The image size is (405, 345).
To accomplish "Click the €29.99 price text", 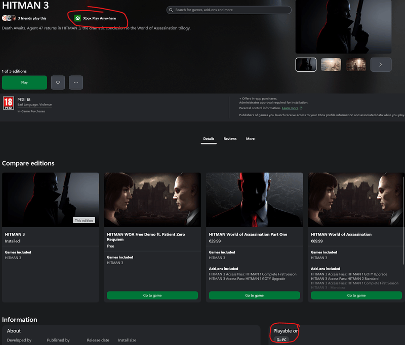I will (x=215, y=241).
